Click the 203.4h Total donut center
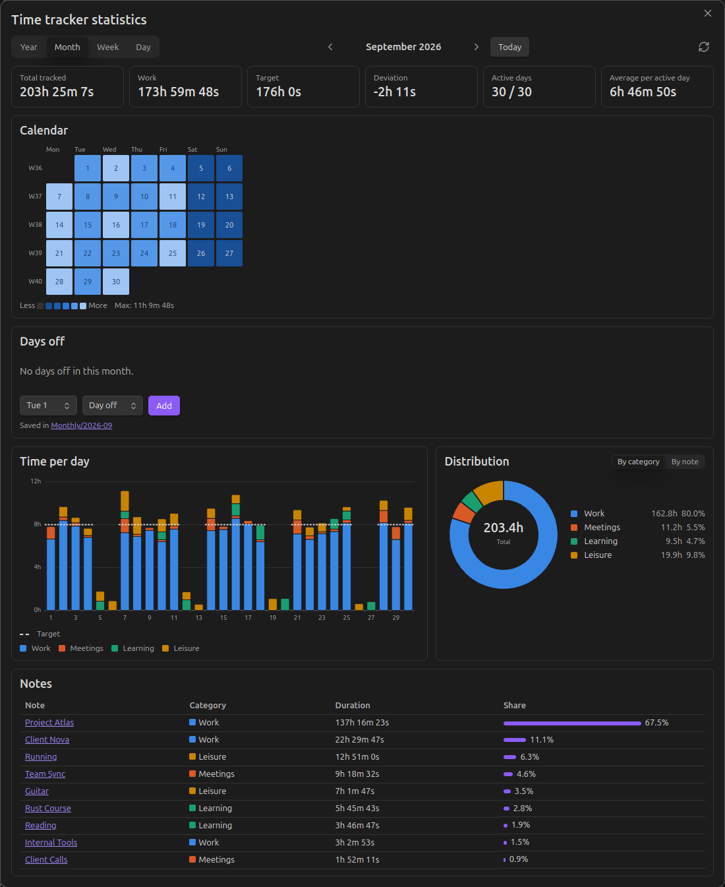Screen dimensions: 725x887 pos(504,533)
